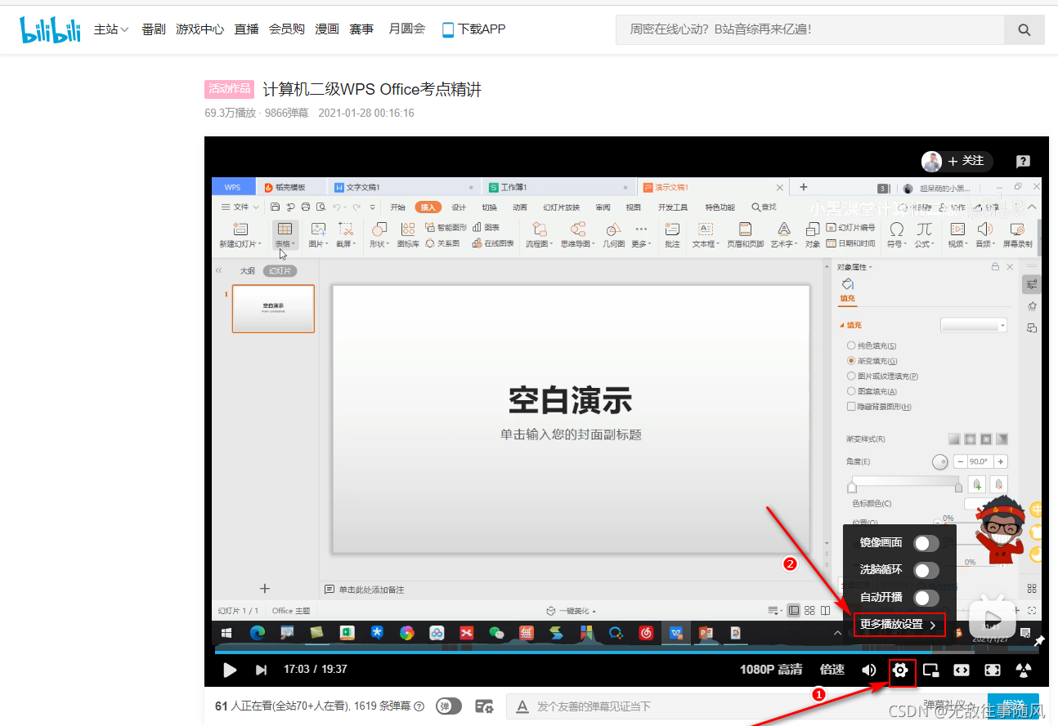Screen dimensions: 1058x726
Task: Open the 1080P 高清 quality menu
Action: [771, 670]
